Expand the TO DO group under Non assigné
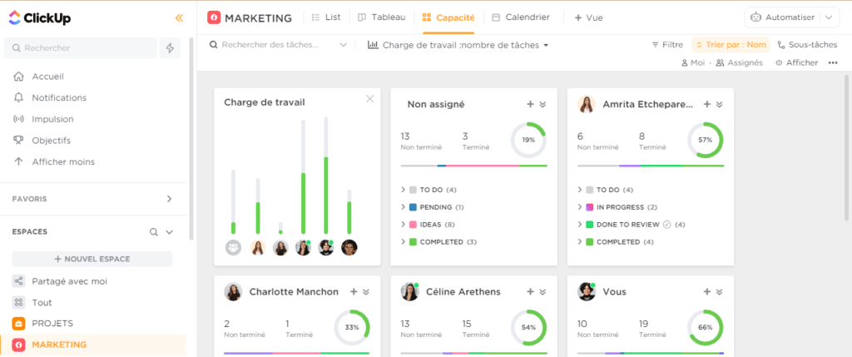This screenshot has height=357, width=852. point(403,190)
